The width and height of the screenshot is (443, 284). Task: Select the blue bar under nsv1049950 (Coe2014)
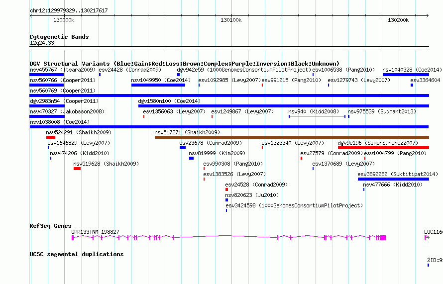[x=158, y=85]
